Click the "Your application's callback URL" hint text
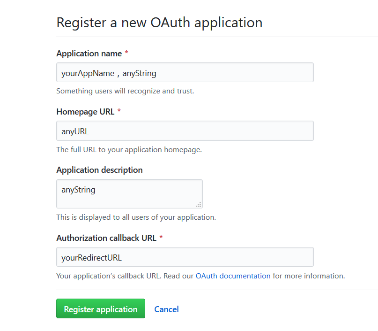Viewport: 378px width, 331px height. (x=108, y=276)
